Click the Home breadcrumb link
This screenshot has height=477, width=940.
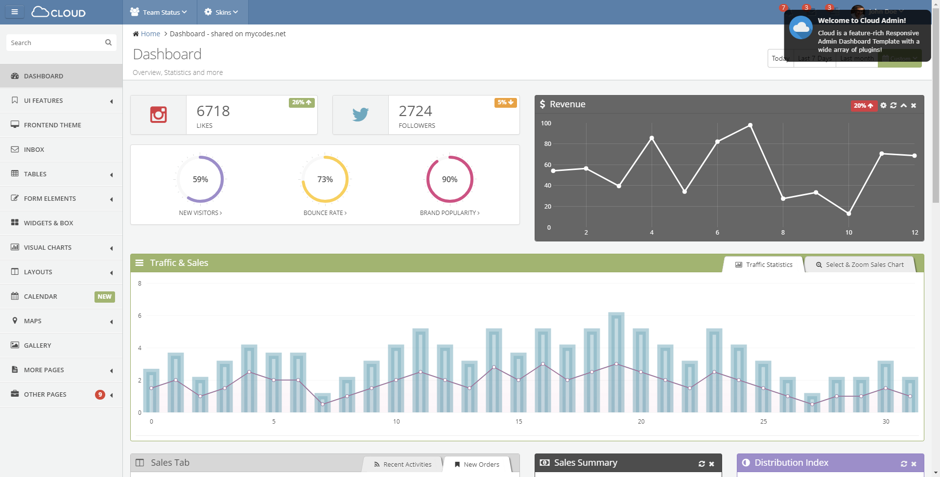point(150,34)
